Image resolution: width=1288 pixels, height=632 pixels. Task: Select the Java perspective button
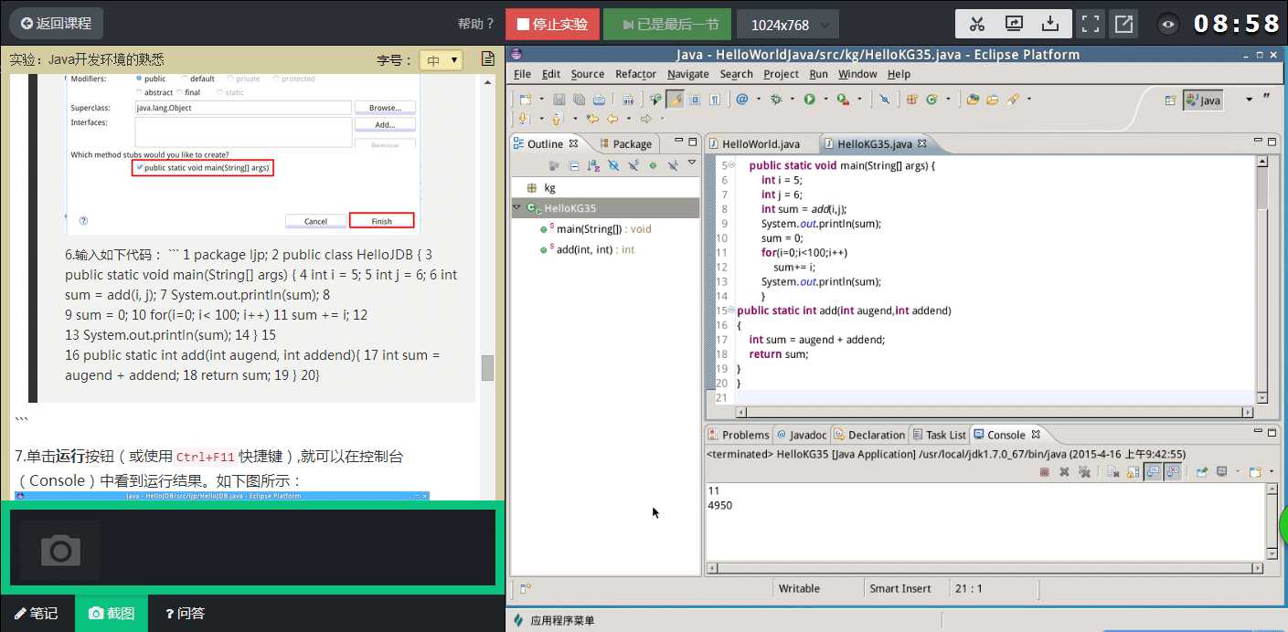pos(1204,100)
